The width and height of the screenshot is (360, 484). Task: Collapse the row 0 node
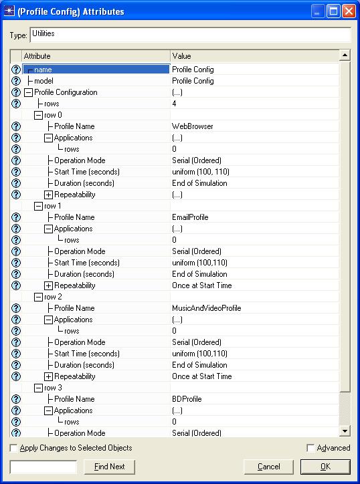(38, 115)
